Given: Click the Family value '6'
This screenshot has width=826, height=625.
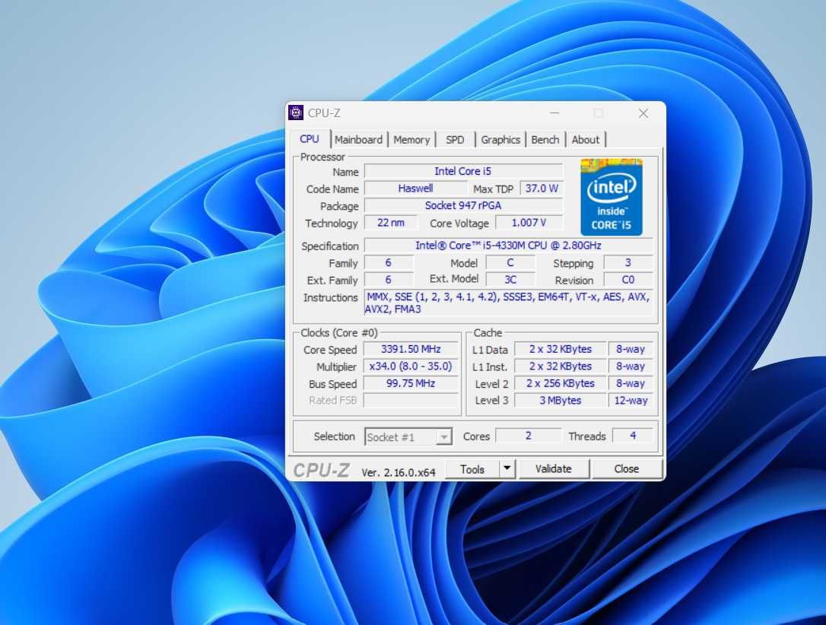Looking at the screenshot, I should tap(389, 263).
